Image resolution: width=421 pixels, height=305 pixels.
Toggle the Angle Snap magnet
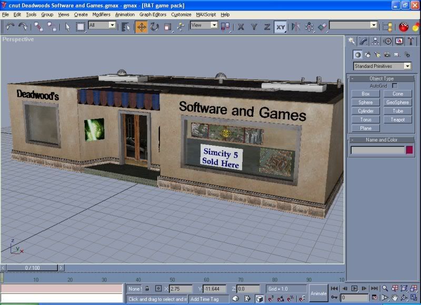tap(281, 298)
